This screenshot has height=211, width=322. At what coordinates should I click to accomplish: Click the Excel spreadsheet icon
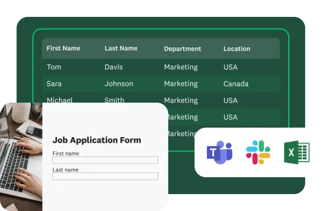297,152
